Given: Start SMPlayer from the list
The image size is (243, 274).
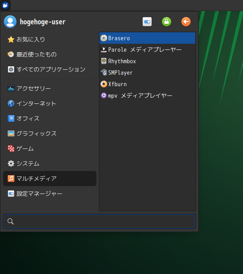Looking at the screenshot, I should coord(147,72).
